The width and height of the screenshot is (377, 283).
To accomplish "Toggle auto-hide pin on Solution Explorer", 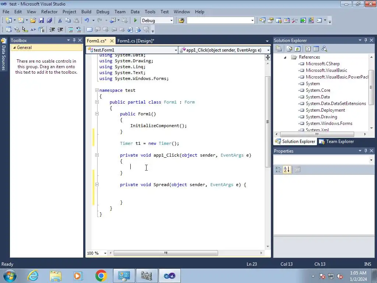I will (366, 40).
